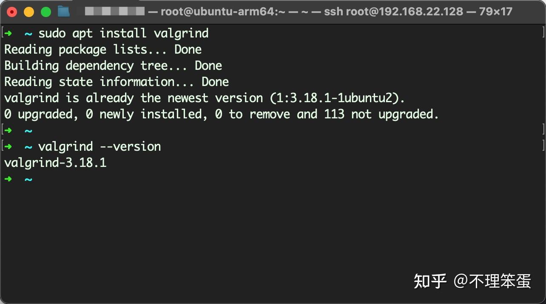This screenshot has height=304, width=546.
Task: Click the 'Reading state information... Done' line
Action: coord(117,82)
